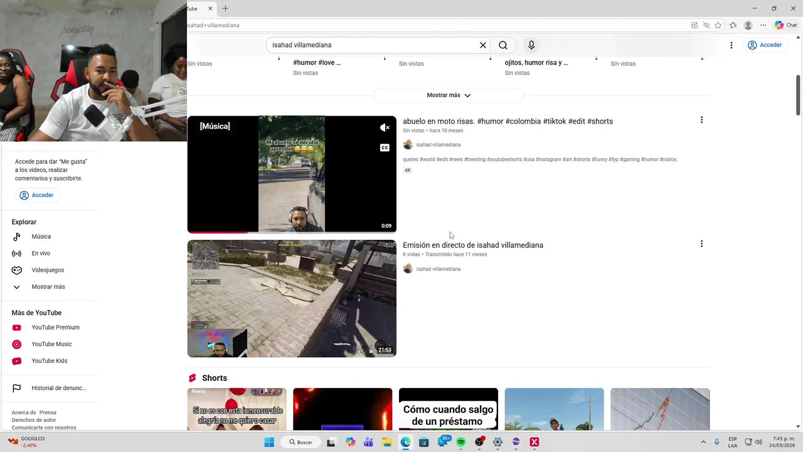803x452 pixels.
Task: Open Emisión en directo de isahad villamediana title
Action: pyautogui.click(x=473, y=245)
